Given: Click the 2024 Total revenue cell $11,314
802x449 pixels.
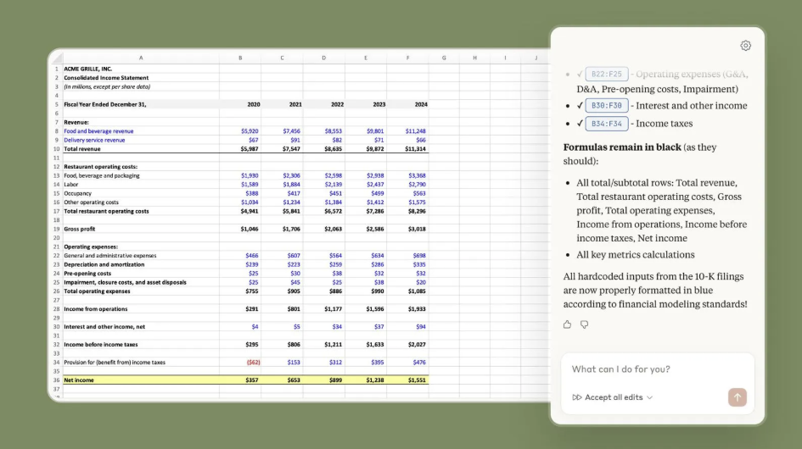Looking at the screenshot, I should (416, 149).
